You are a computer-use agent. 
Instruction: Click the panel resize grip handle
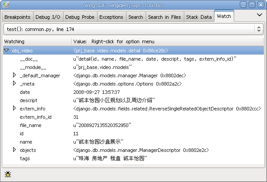(x=133, y=165)
